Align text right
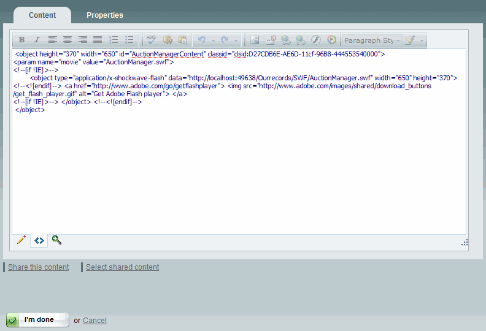The image size is (486, 331). 83,40
